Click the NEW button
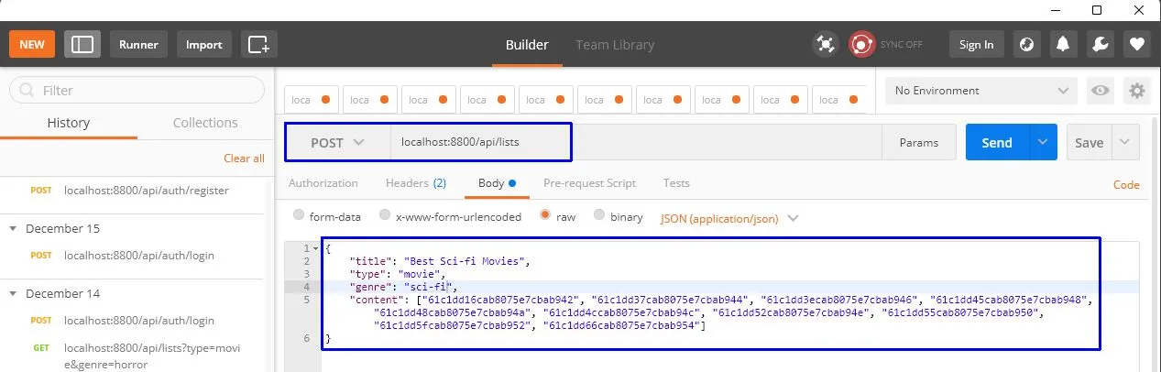The height and width of the screenshot is (372, 1161). pos(32,44)
